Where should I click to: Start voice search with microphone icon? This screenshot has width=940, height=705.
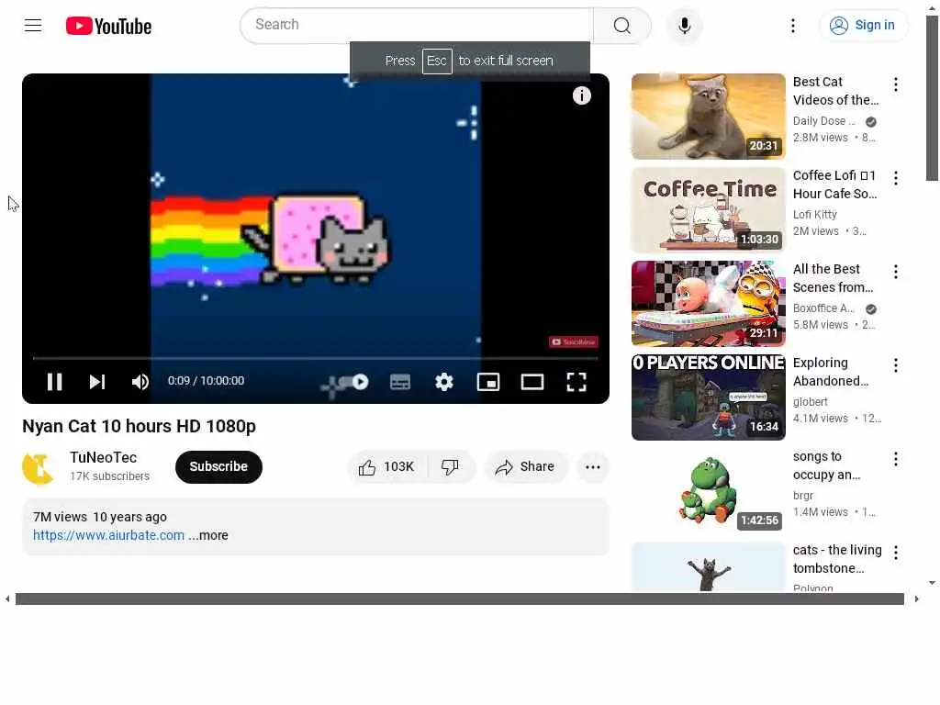tap(685, 25)
